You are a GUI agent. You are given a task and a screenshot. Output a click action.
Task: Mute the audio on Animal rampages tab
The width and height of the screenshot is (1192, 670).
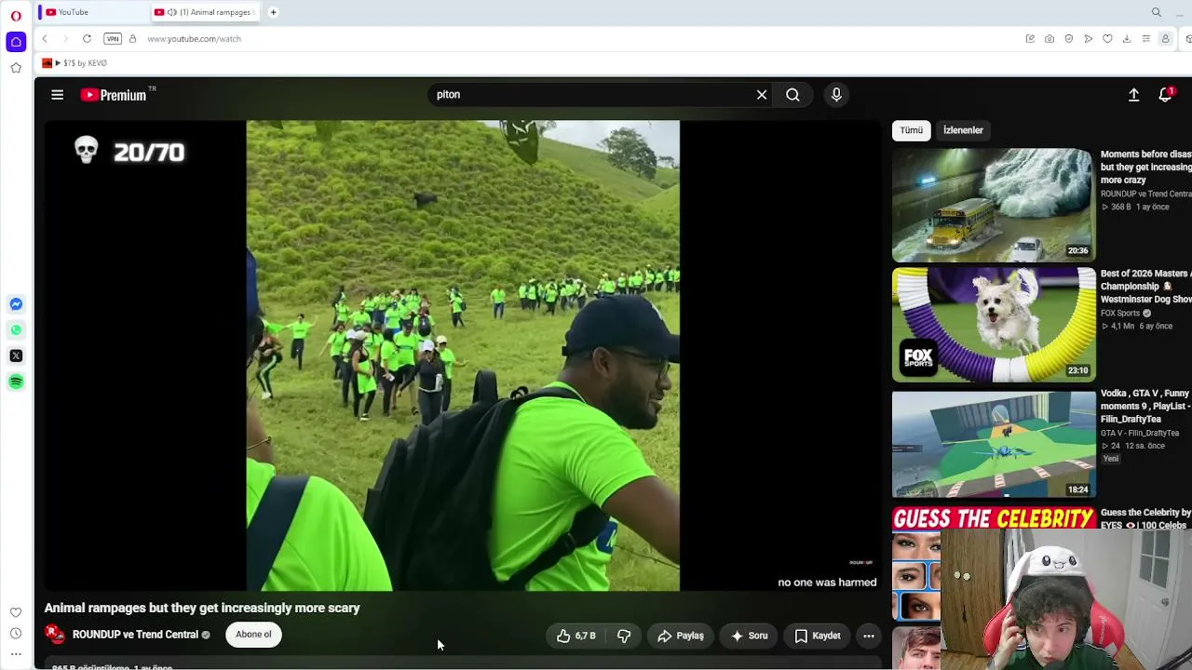(172, 12)
